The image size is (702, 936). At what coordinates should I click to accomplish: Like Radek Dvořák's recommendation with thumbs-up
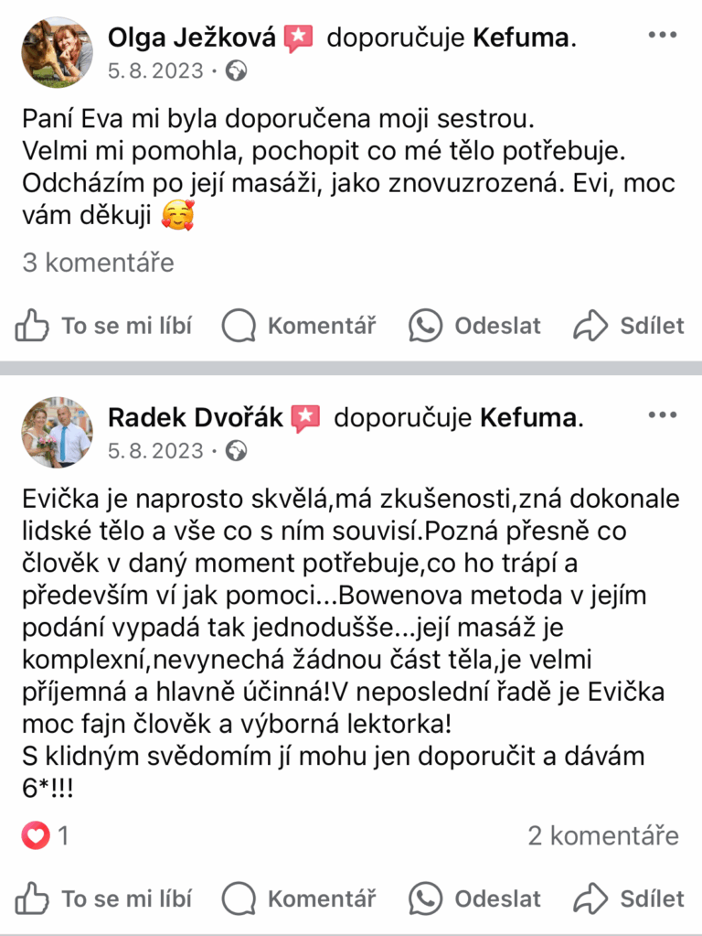32,898
